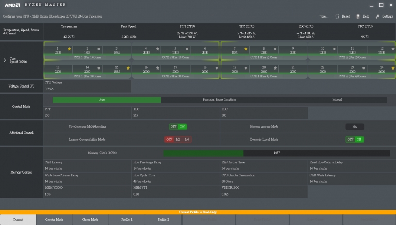396x225 pixels.
Task: Choose Manual control mode
Action: [337, 100]
